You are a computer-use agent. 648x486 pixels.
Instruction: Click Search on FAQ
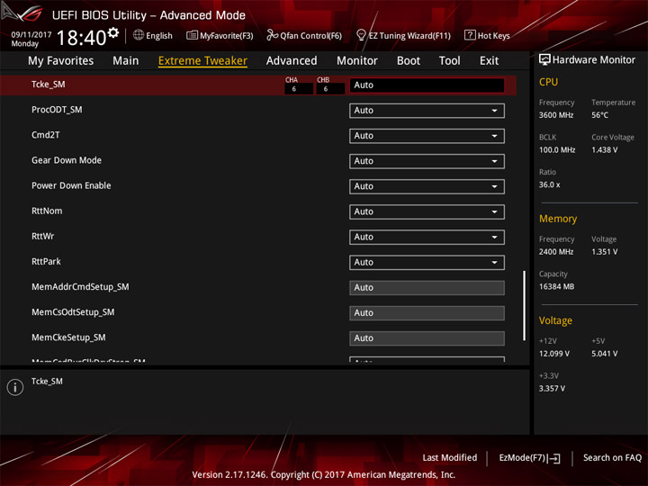pos(612,457)
